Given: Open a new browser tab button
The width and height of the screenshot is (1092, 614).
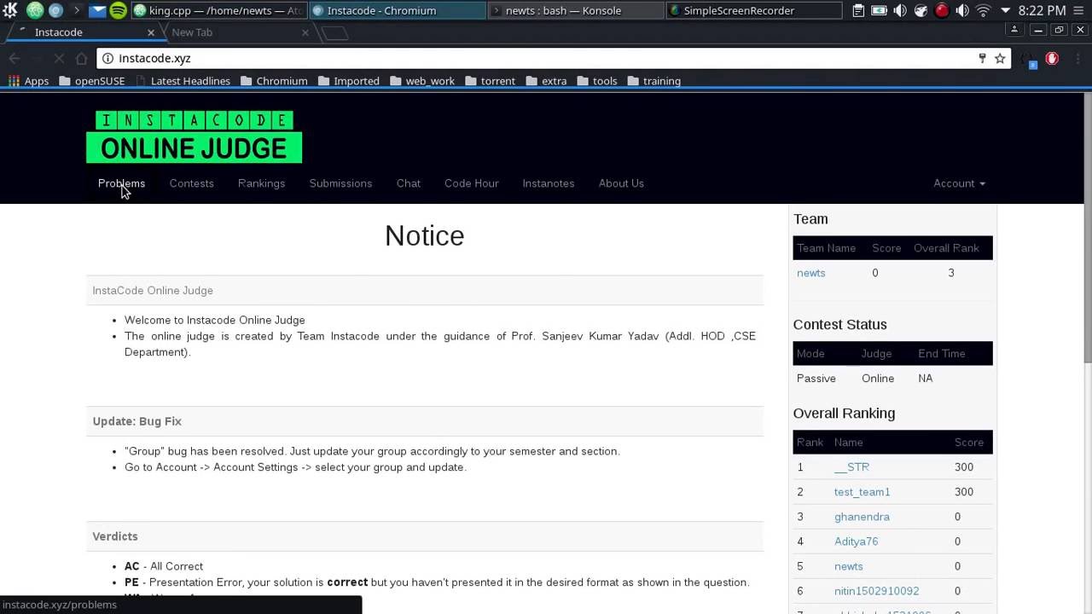Looking at the screenshot, I should (335, 33).
